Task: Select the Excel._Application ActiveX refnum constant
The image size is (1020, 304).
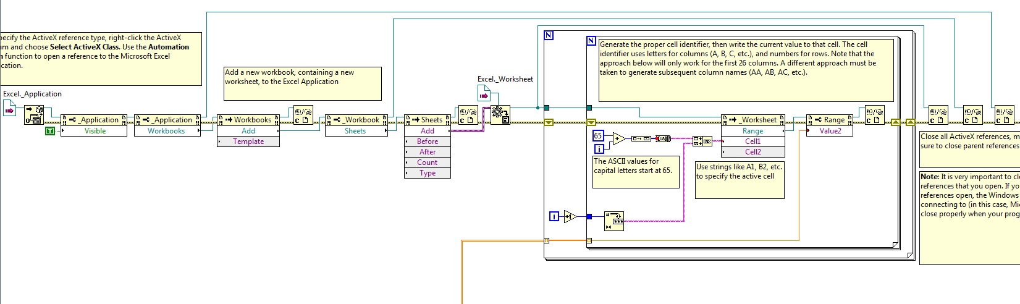Action: point(9,108)
